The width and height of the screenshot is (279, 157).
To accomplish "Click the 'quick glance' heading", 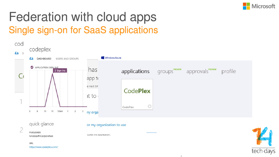I will (41, 124).
